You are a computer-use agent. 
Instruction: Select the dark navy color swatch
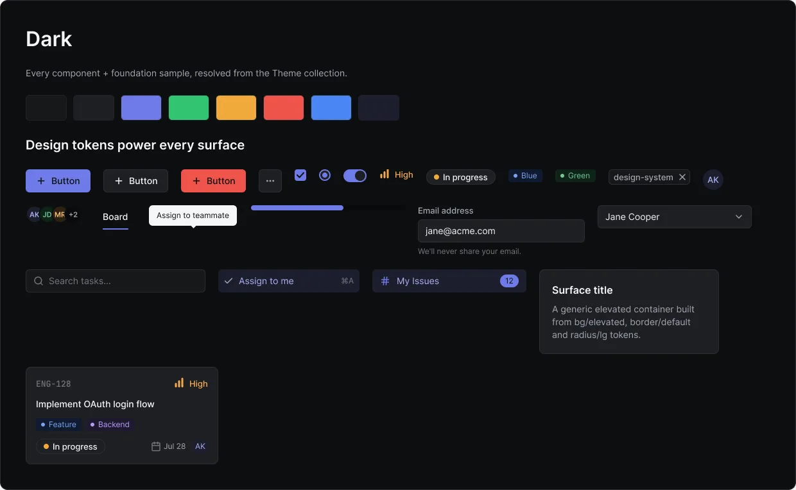(379, 108)
